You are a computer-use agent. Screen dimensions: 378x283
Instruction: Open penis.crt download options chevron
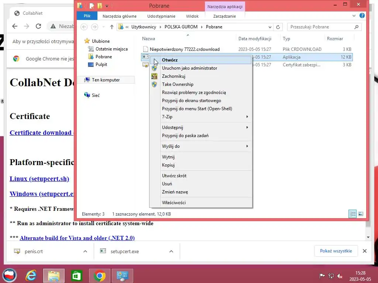point(85,251)
